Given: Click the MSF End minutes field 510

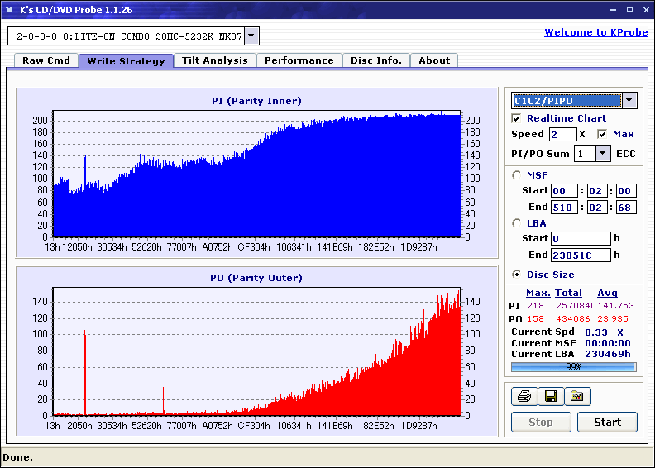Looking at the screenshot, I should (x=564, y=207).
